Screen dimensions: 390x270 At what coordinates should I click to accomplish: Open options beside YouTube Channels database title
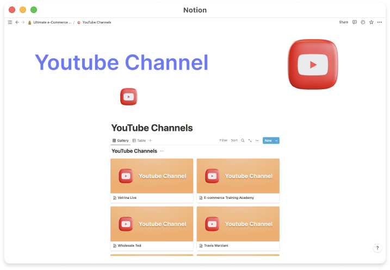tap(162, 151)
